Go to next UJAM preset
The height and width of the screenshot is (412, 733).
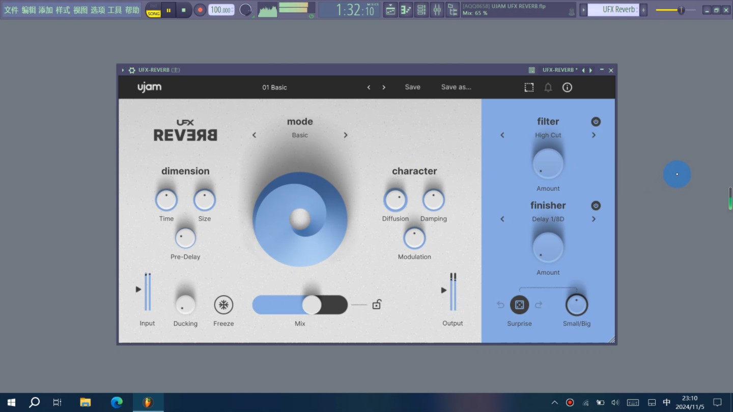pyautogui.click(x=384, y=87)
